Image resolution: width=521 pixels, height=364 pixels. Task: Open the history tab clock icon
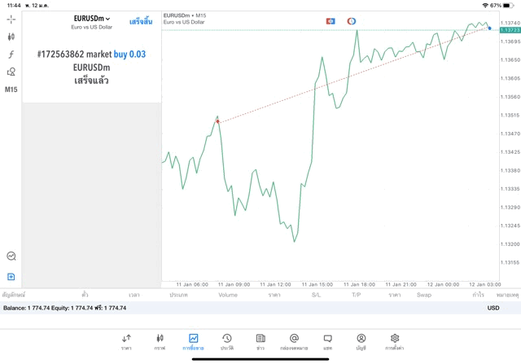coord(227,342)
